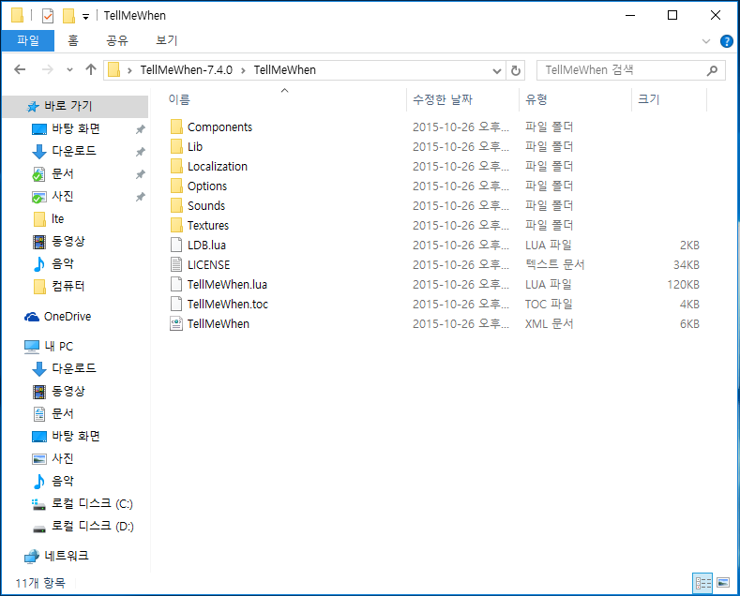Open the Customize Quick Access Toolbar dropdown
Screen dimensions: 740x596
click(x=85, y=17)
